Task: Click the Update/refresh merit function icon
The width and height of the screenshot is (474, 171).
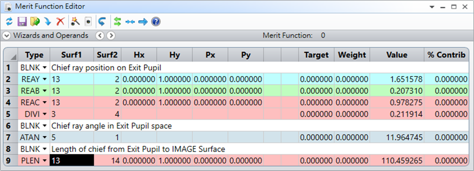Action: (9, 22)
